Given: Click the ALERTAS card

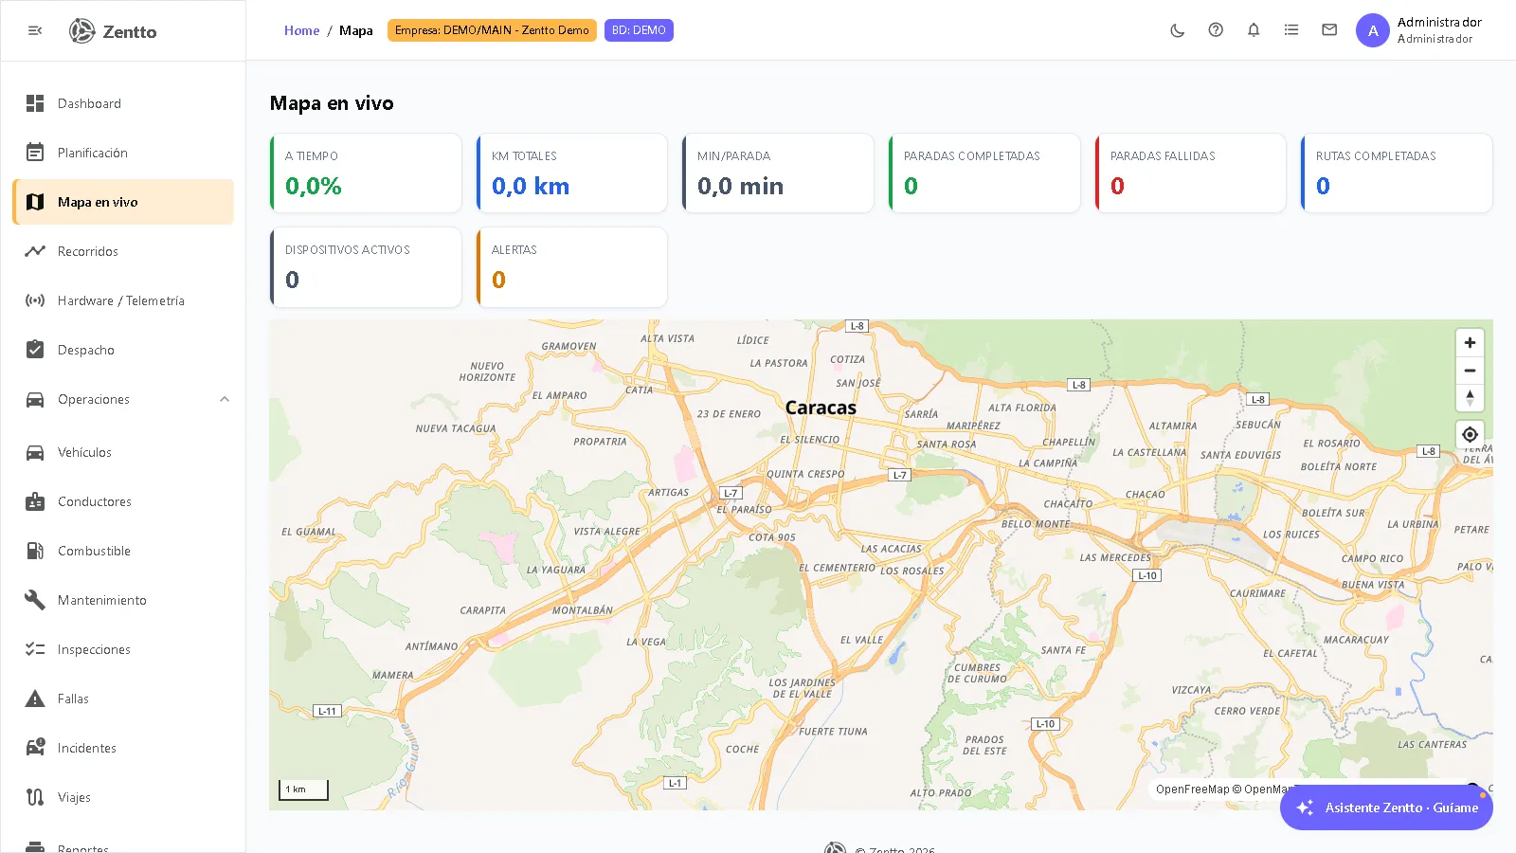Looking at the screenshot, I should click(x=572, y=267).
